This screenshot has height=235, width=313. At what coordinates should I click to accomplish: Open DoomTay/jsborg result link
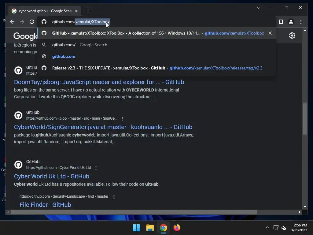coord(99,82)
